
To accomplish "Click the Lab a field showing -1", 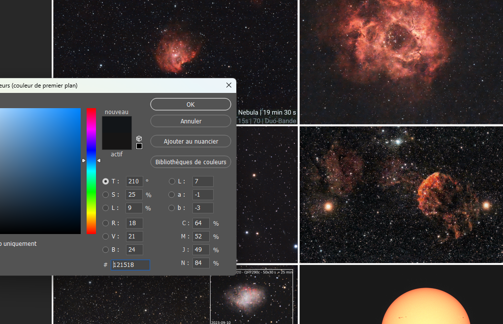I will coord(203,195).
